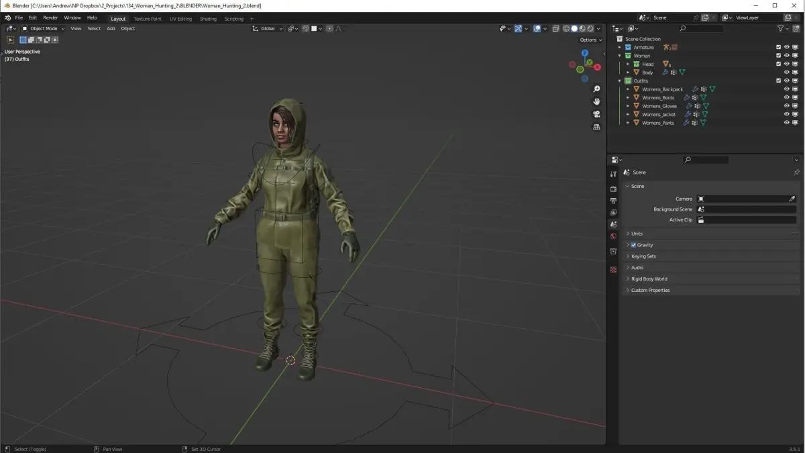Click the Active Clip field
This screenshot has height=453, width=805.
pyautogui.click(x=746, y=220)
